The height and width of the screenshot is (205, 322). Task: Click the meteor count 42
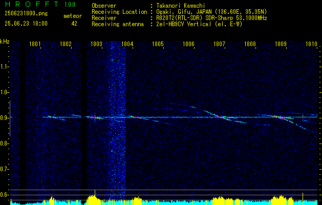pos(74,24)
